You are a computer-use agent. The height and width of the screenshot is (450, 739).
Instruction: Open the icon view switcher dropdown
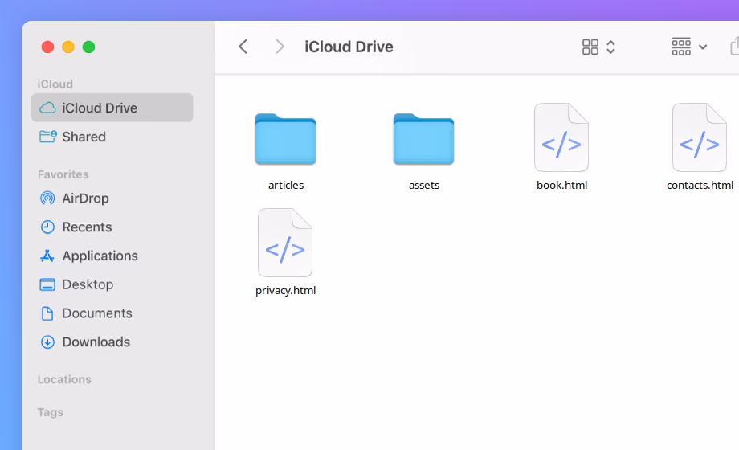point(598,47)
